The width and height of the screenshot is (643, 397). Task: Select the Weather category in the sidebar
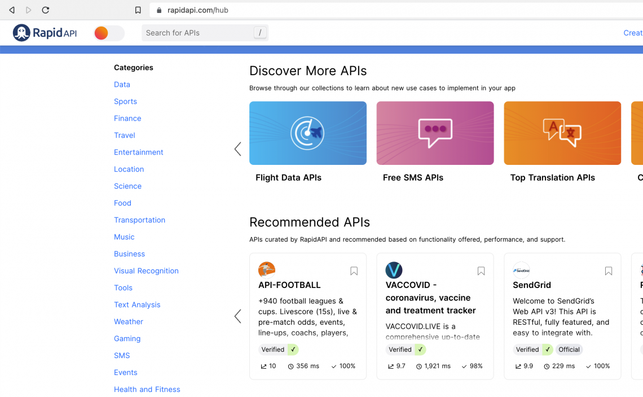pyautogui.click(x=128, y=321)
